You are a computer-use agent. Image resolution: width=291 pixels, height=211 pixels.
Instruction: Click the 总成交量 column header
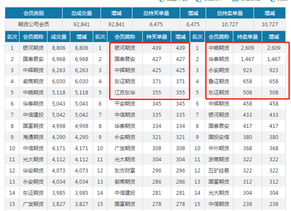coord(81,13)
